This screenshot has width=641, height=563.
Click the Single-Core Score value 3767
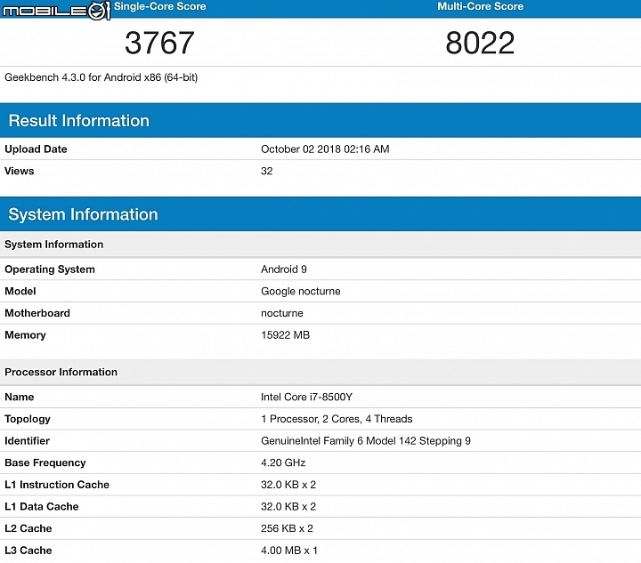(x=159, y=43)
